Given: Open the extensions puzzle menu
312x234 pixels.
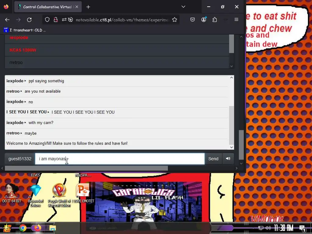Looking at the screenshot, I should 214,19.
